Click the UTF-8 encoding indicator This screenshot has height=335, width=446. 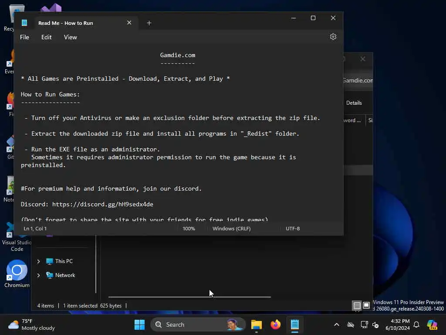pyautogui.click(x=293, y=229)
